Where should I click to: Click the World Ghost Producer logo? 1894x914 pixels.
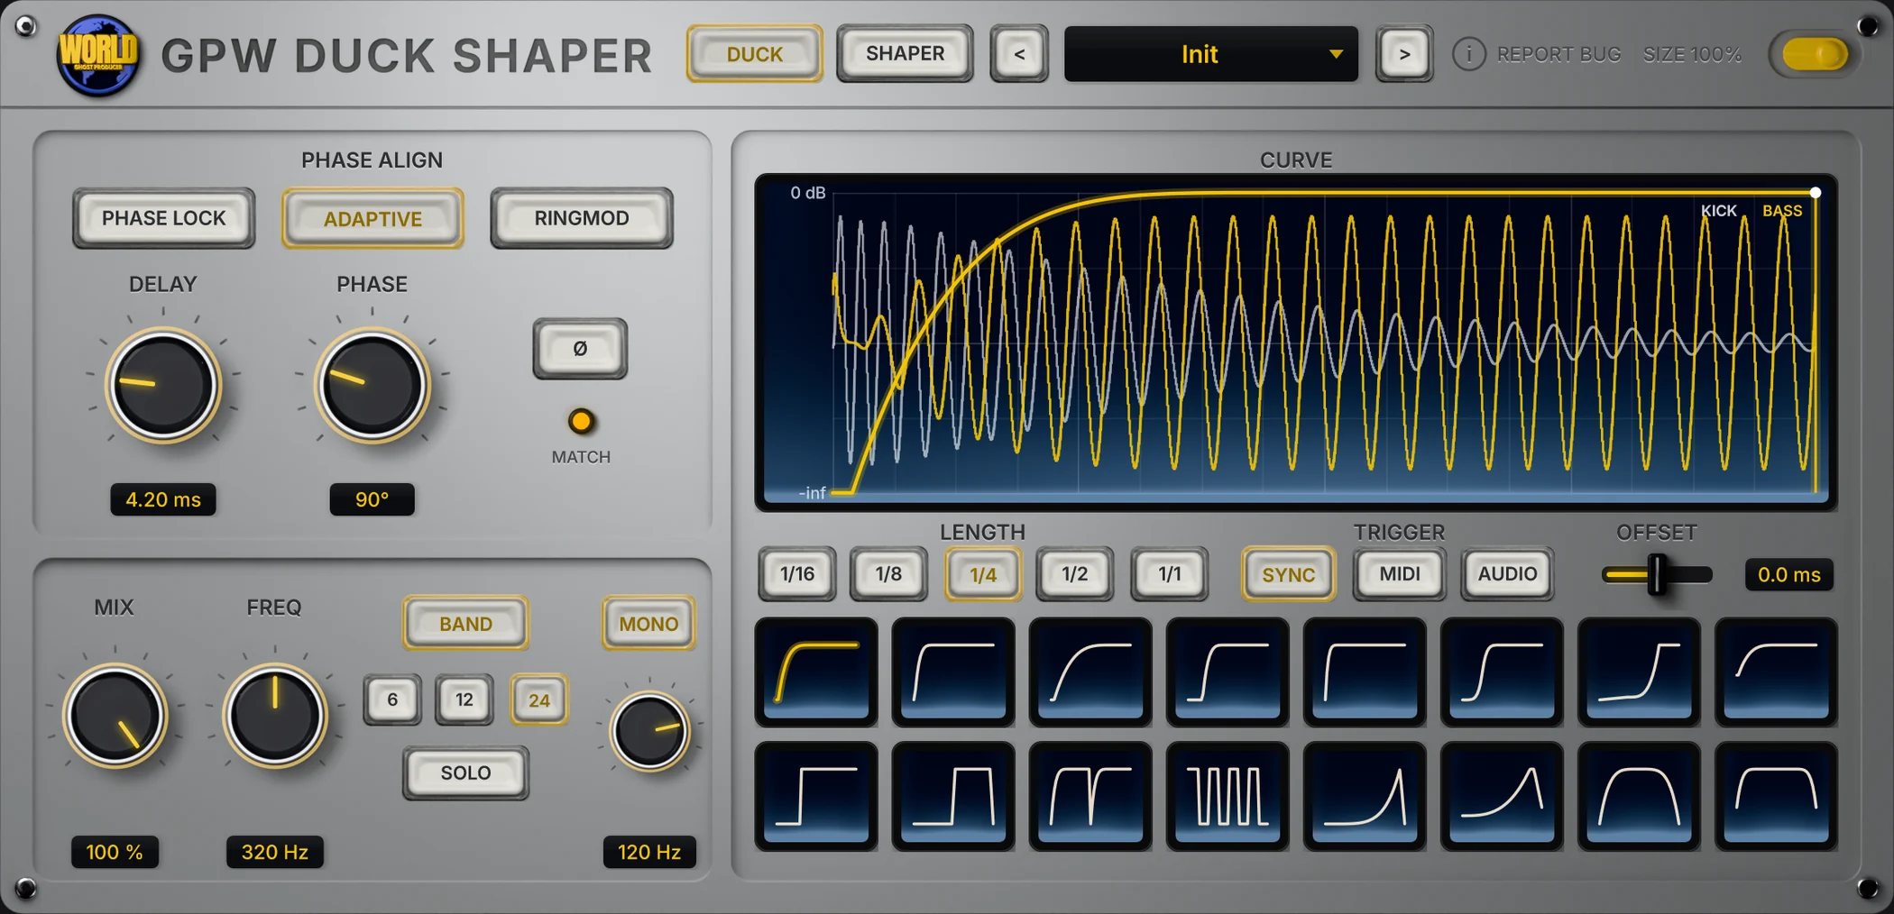click(97, 54)
